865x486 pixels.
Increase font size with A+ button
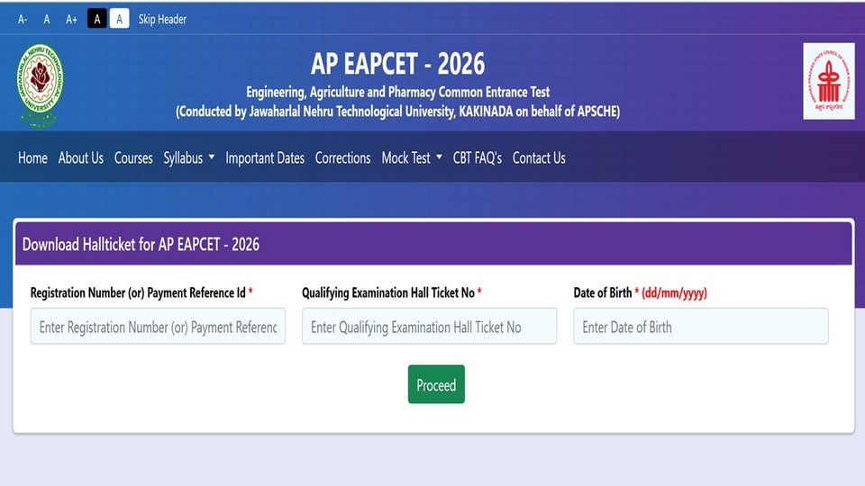pos(72,19)
